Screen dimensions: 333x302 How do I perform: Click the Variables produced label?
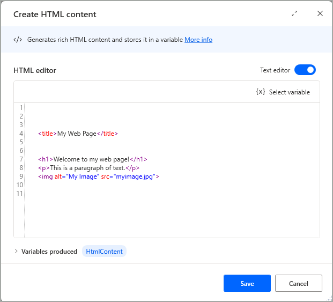(49, 252)
